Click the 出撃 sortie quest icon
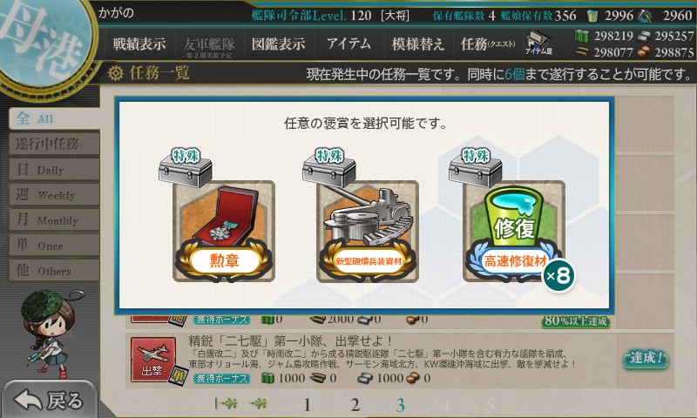 [153, 360]
